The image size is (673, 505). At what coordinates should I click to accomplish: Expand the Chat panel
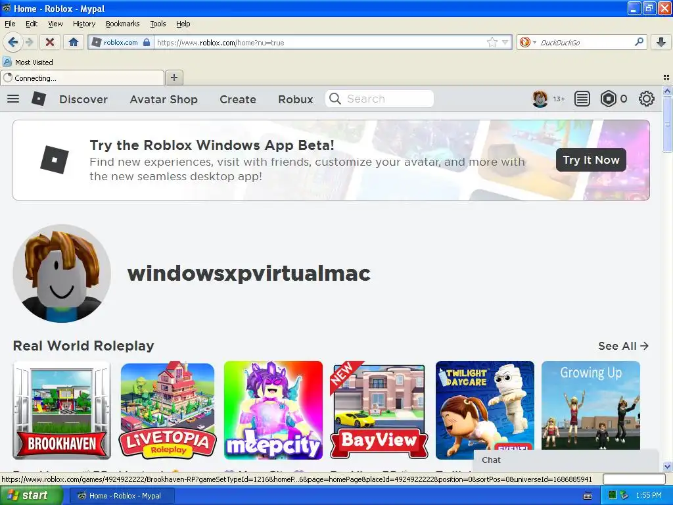click(566, 460)
